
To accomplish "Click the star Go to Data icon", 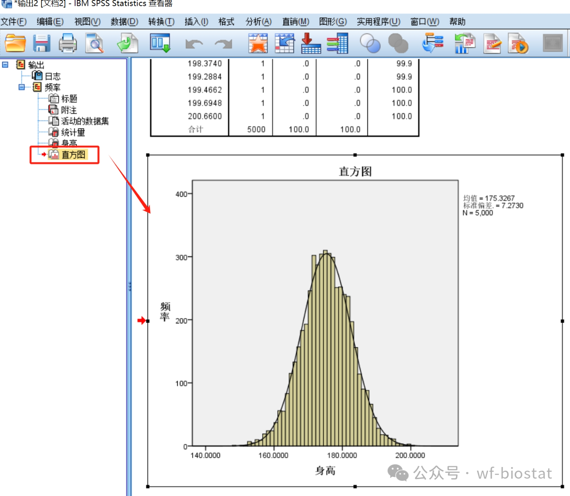I will click(258, 44).
